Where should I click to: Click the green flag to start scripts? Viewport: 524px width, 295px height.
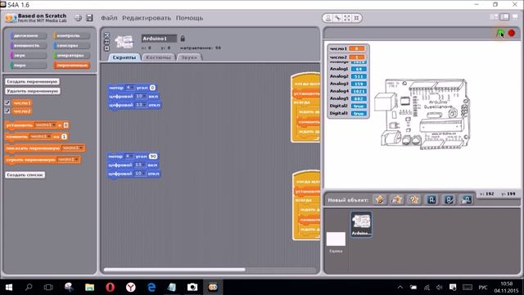click(x=500, y=33)
